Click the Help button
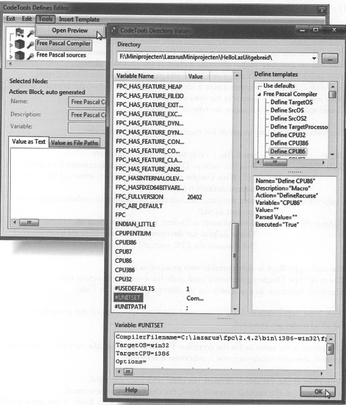 [131, 390]
